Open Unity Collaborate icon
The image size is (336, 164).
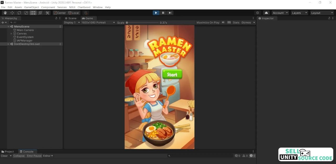258,13
